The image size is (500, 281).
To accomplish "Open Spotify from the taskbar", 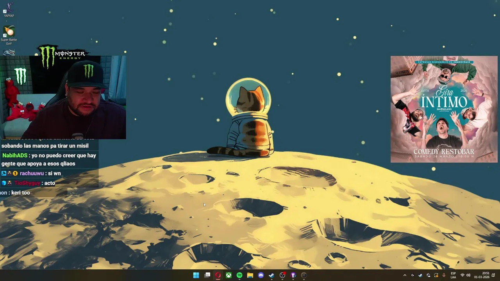I will pyautogui.click(x=239, y=275).
